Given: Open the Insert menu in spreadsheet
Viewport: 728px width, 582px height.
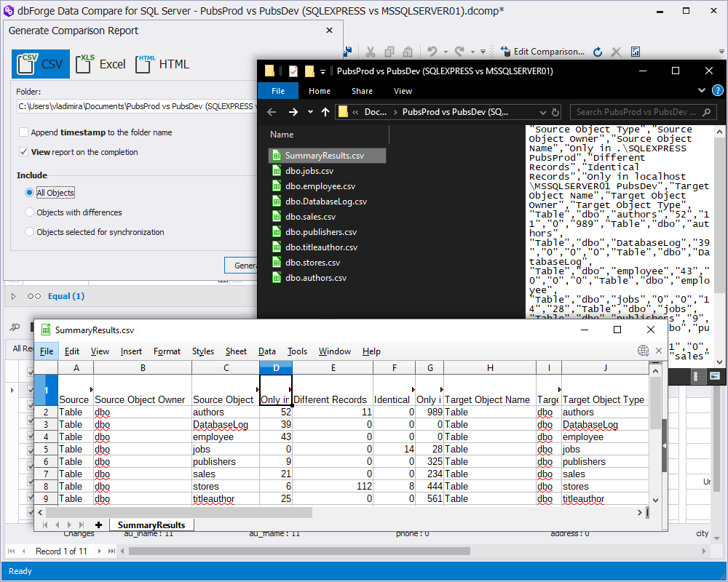Looking at the screenshot, I should click(x=131, y=351).
